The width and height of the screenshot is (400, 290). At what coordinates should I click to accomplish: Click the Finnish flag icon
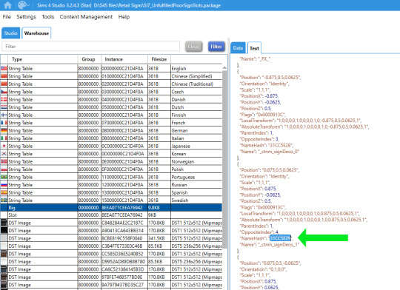click(4, 115)
